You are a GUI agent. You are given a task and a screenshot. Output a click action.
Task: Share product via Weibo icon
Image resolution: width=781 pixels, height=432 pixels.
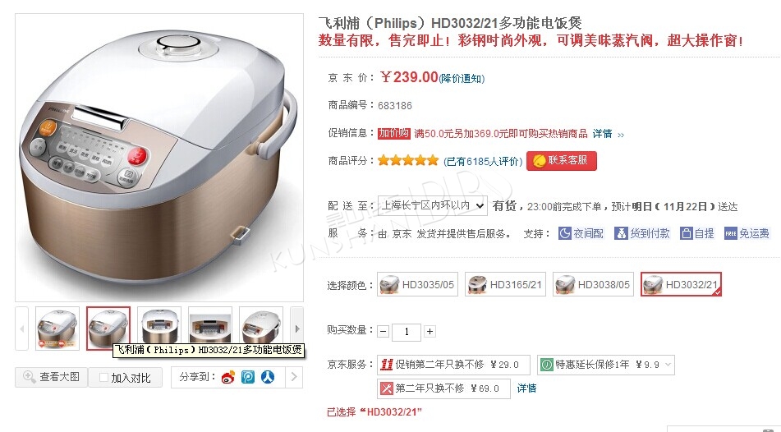point(228,377)
